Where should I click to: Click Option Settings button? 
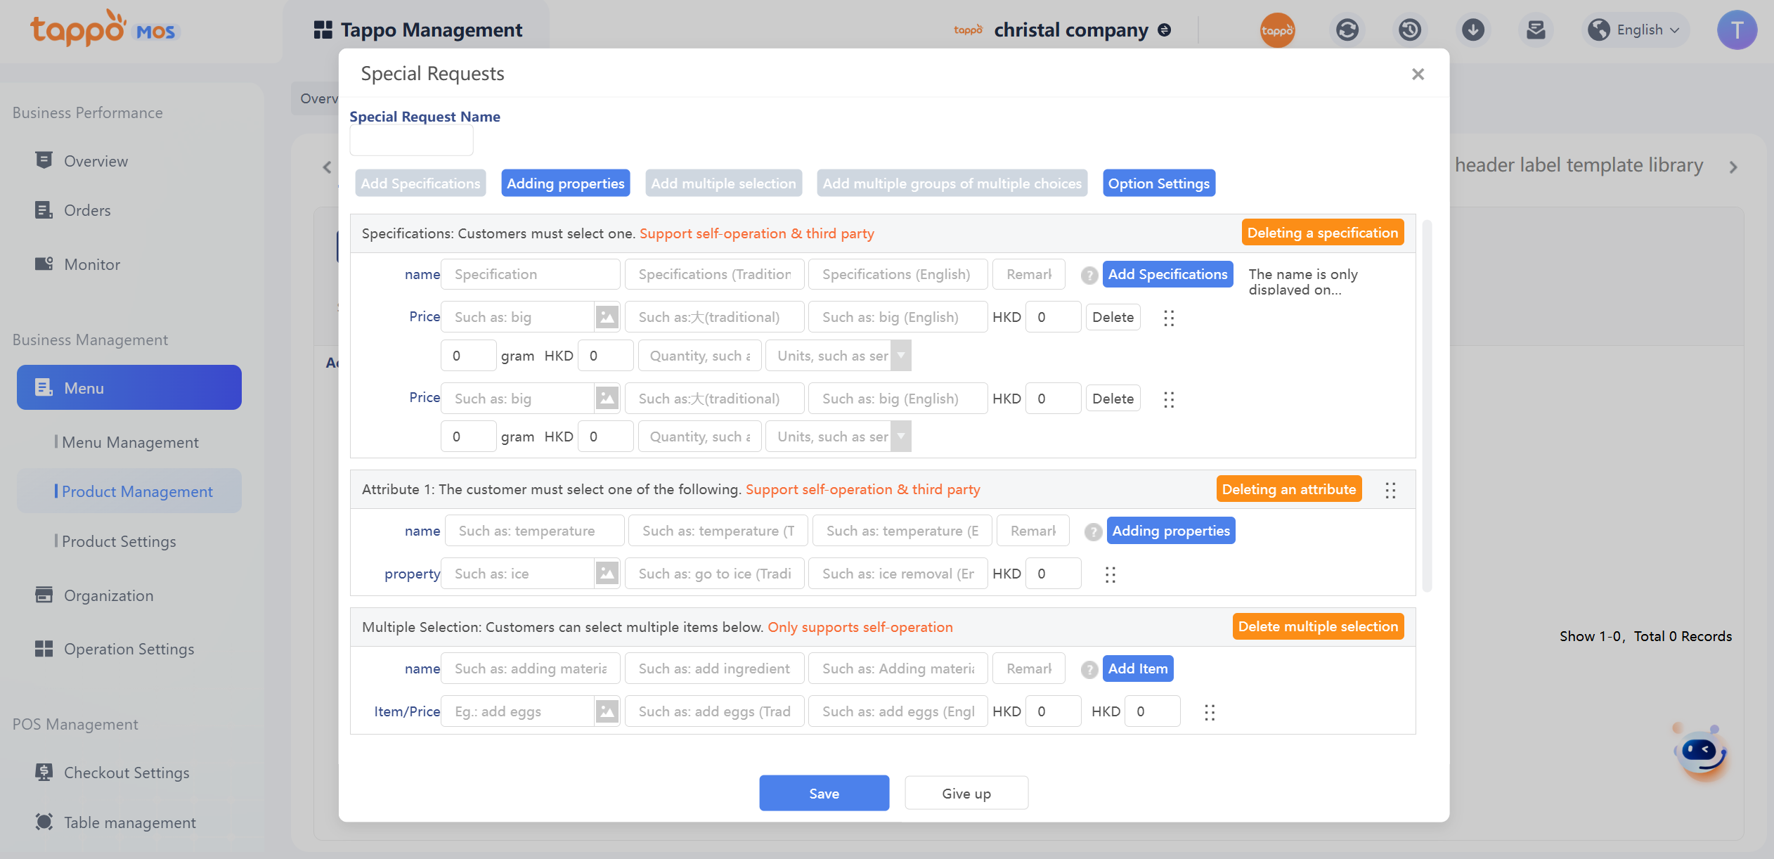point(1158,183)
